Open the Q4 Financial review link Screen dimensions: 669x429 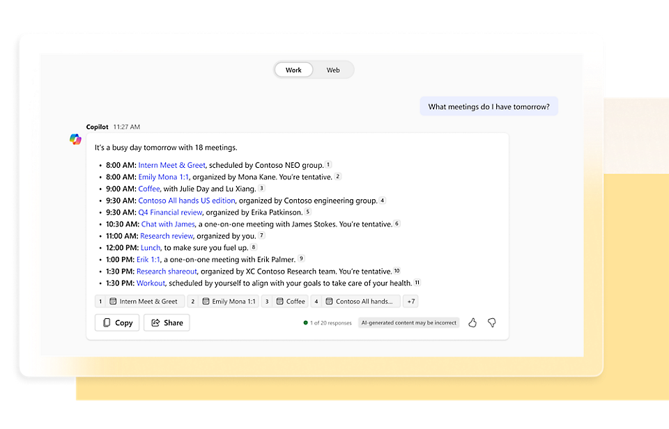[170, 212]
